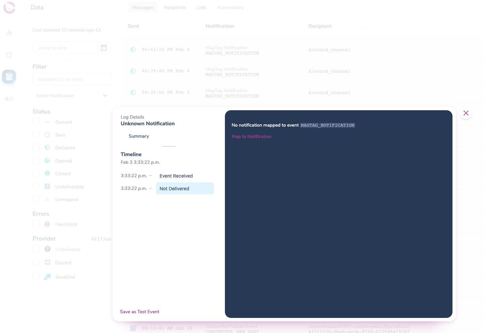Click All providers link
484x333 pixels.
point(94,239)
